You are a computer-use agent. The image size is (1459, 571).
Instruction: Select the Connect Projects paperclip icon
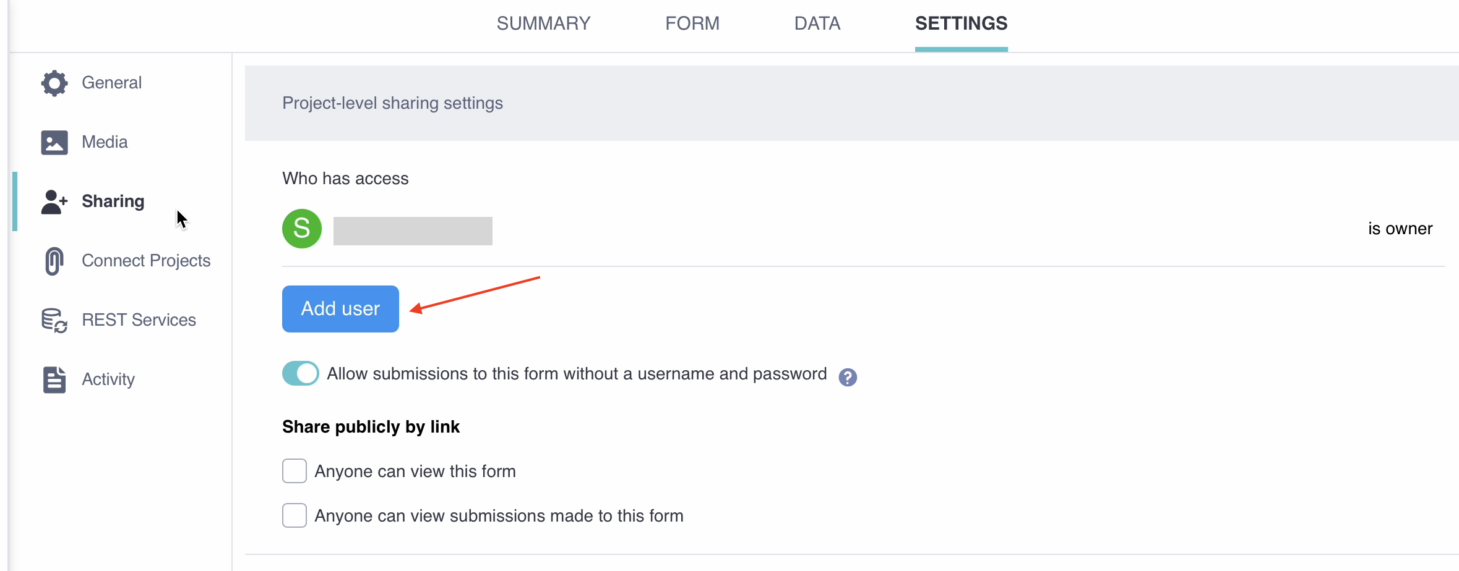(x=54, y=260)
